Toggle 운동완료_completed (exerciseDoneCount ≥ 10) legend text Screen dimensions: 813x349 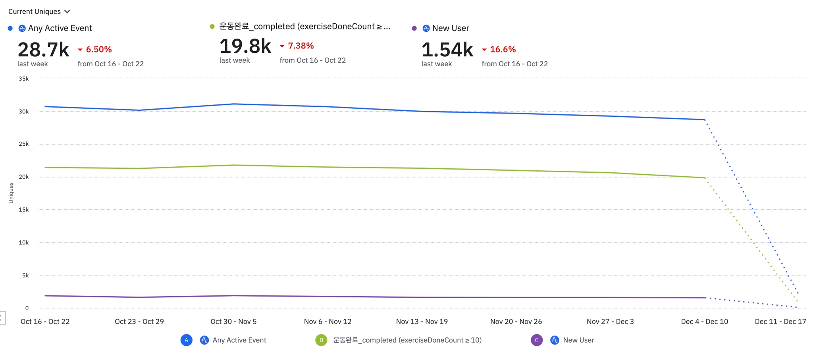coord(407,340)
